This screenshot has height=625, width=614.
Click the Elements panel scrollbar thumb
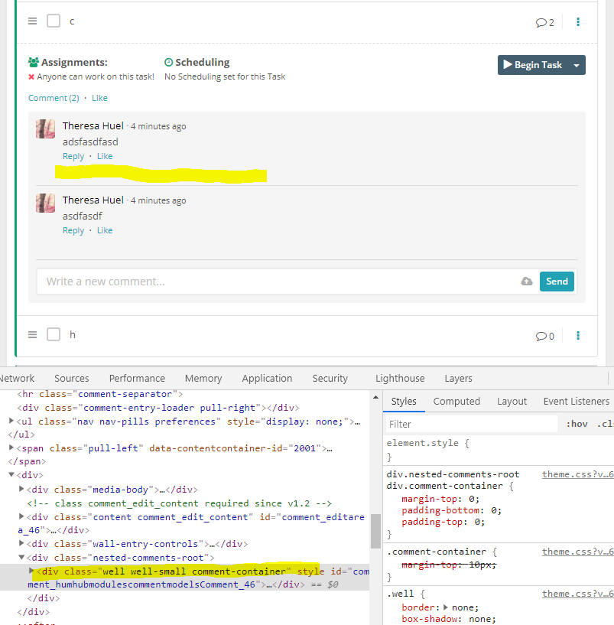[x=375, y=532]
